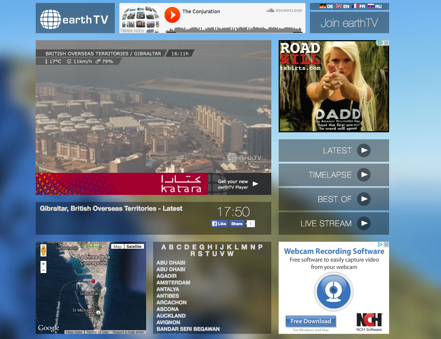The height and width of the screenshot is (339, 441).
Task: Jump to cities starting with M
Action: (x=244, y=247)
